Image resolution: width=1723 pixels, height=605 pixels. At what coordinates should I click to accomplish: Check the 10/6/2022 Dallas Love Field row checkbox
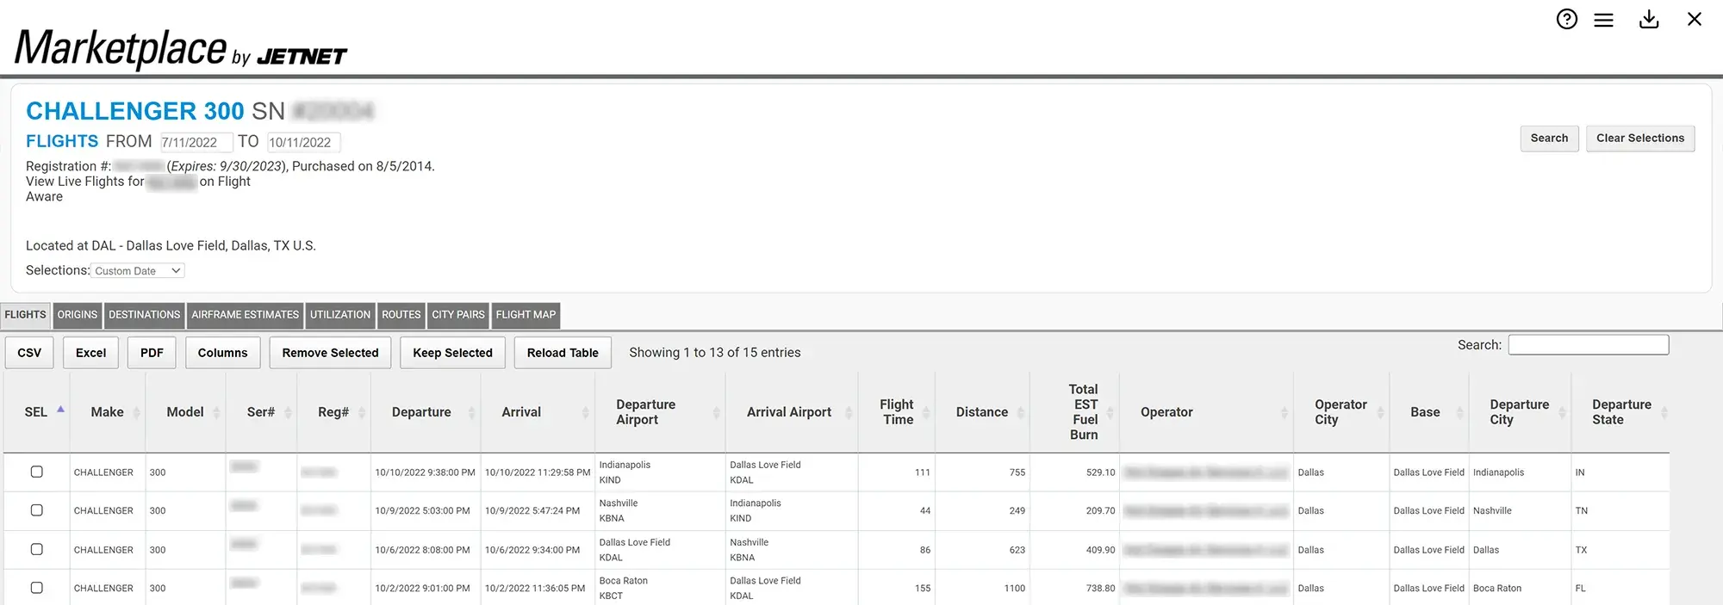coord(37,549)
